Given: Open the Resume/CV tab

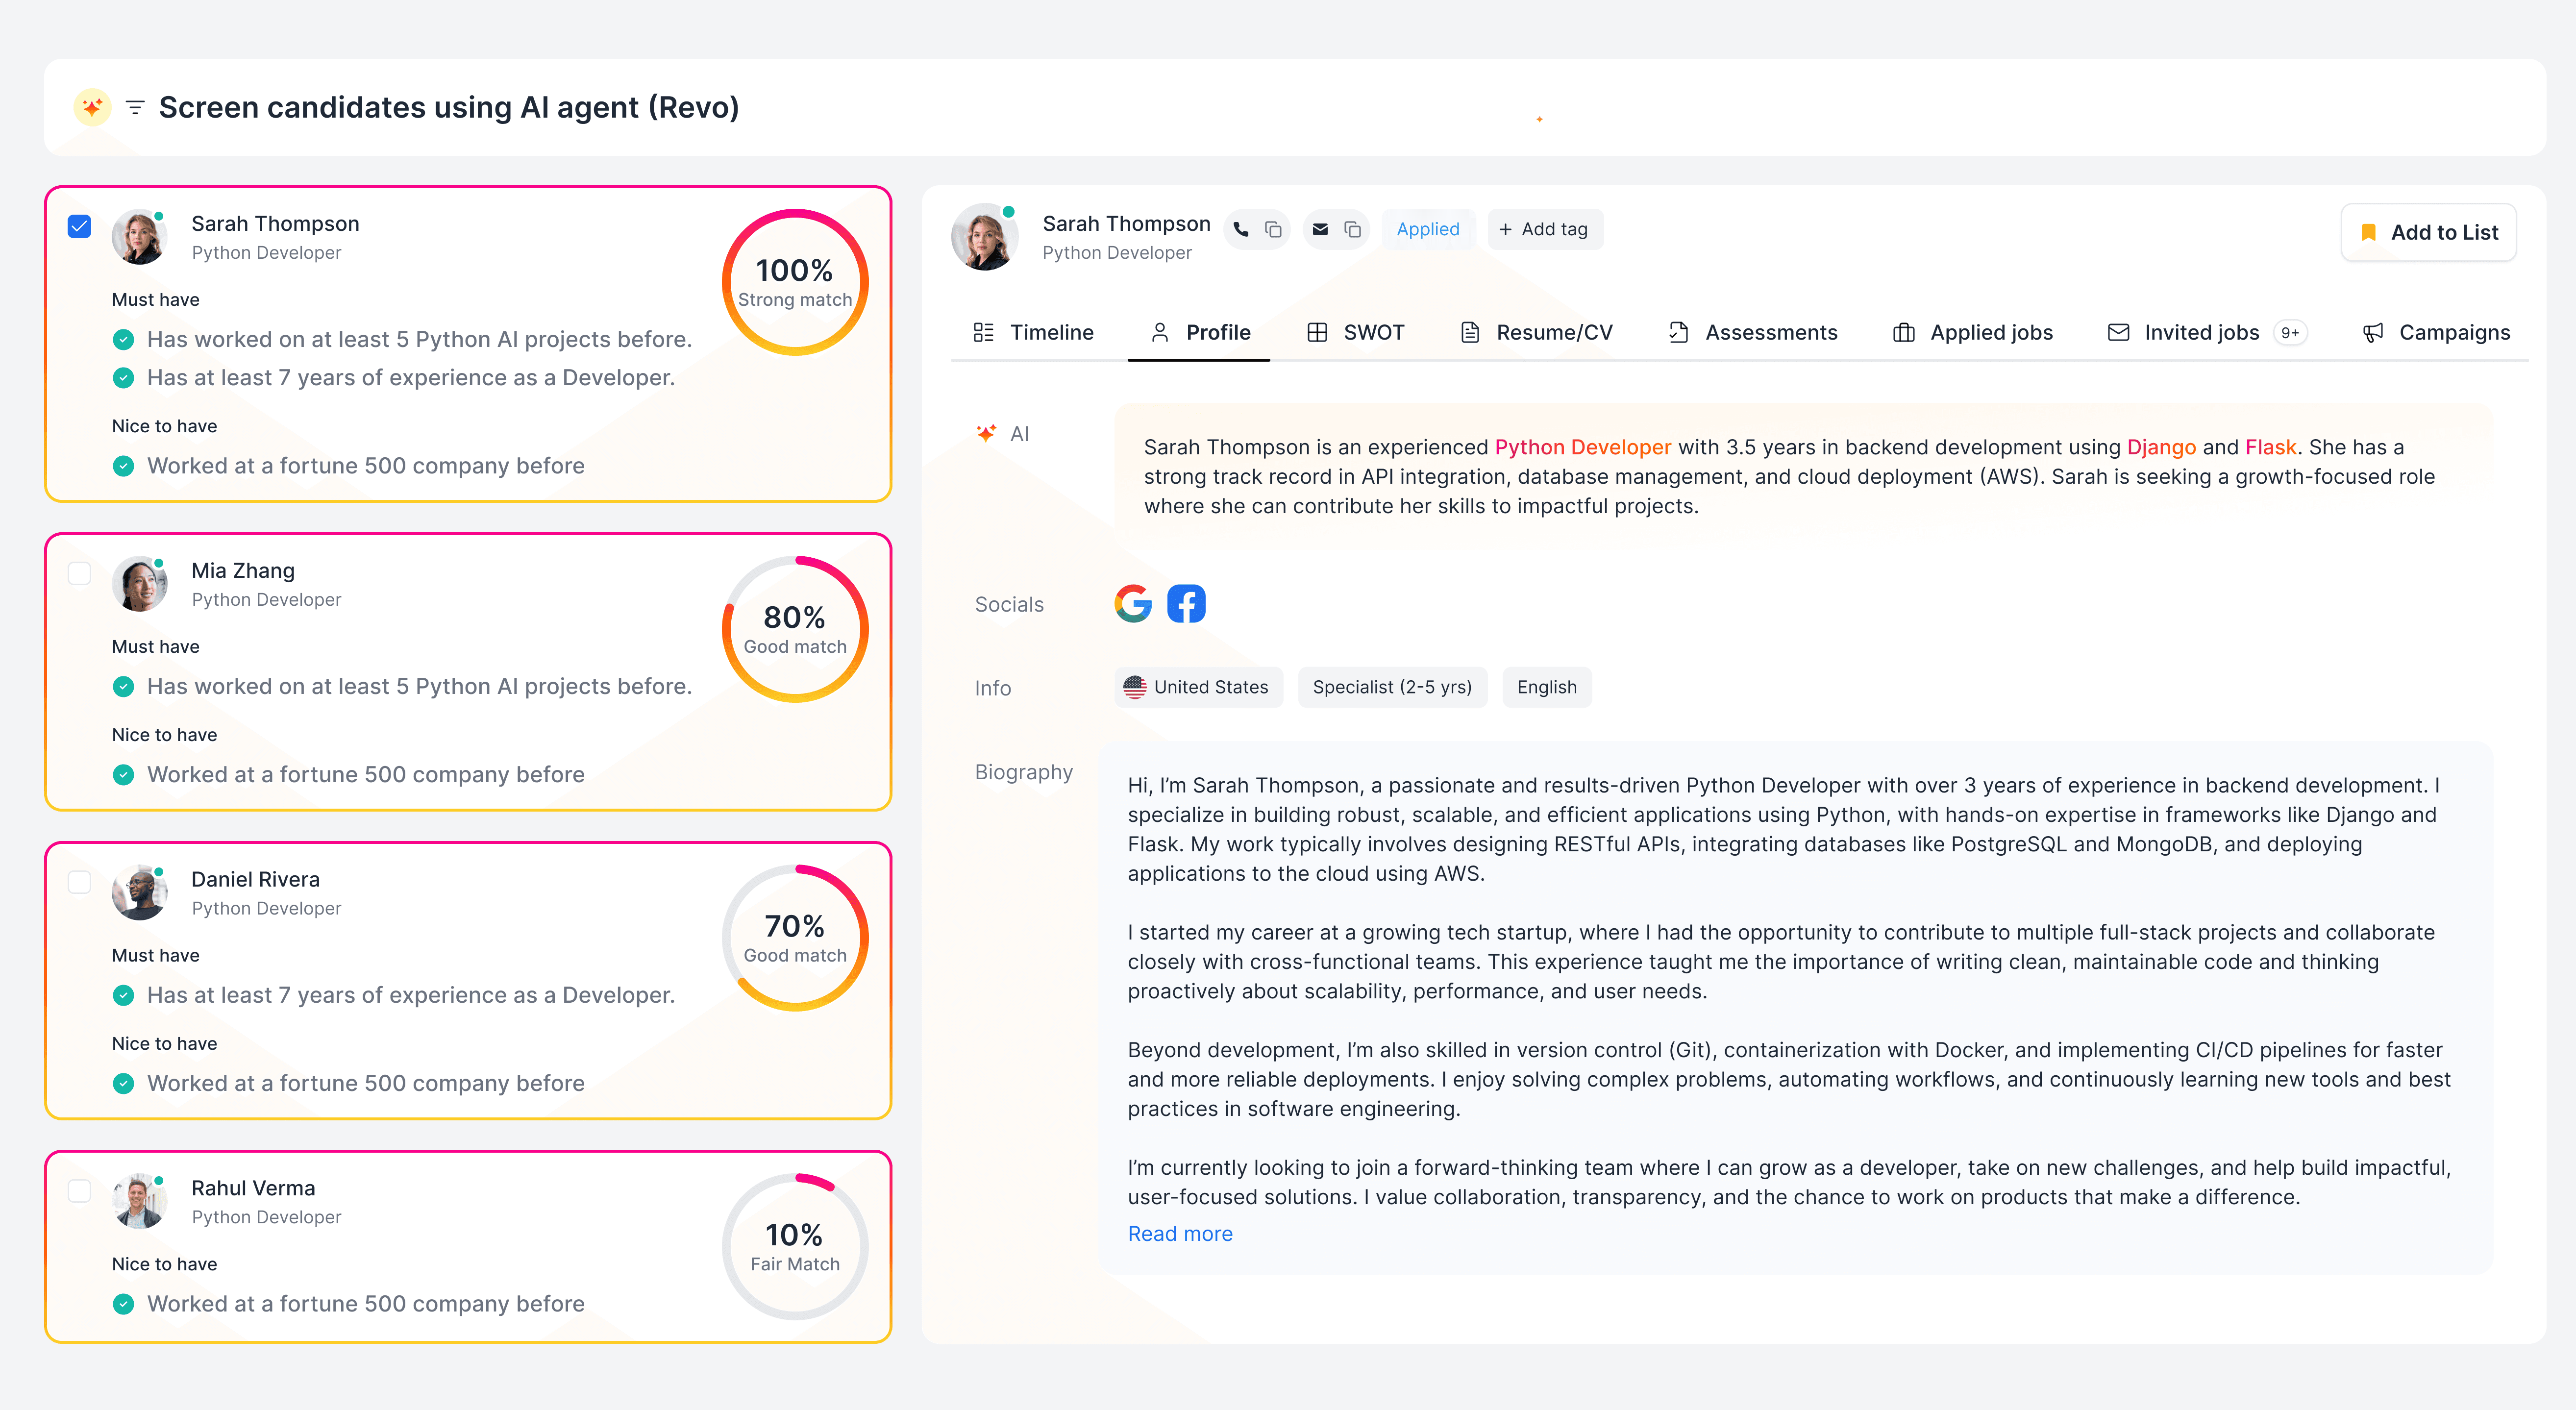Looking at the screenshot, I should click(x=1536, y=333).
